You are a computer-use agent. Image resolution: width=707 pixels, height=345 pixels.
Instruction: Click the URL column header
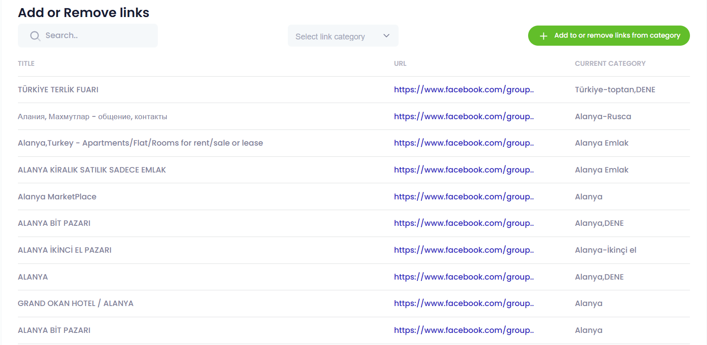(x=400, y=64)
